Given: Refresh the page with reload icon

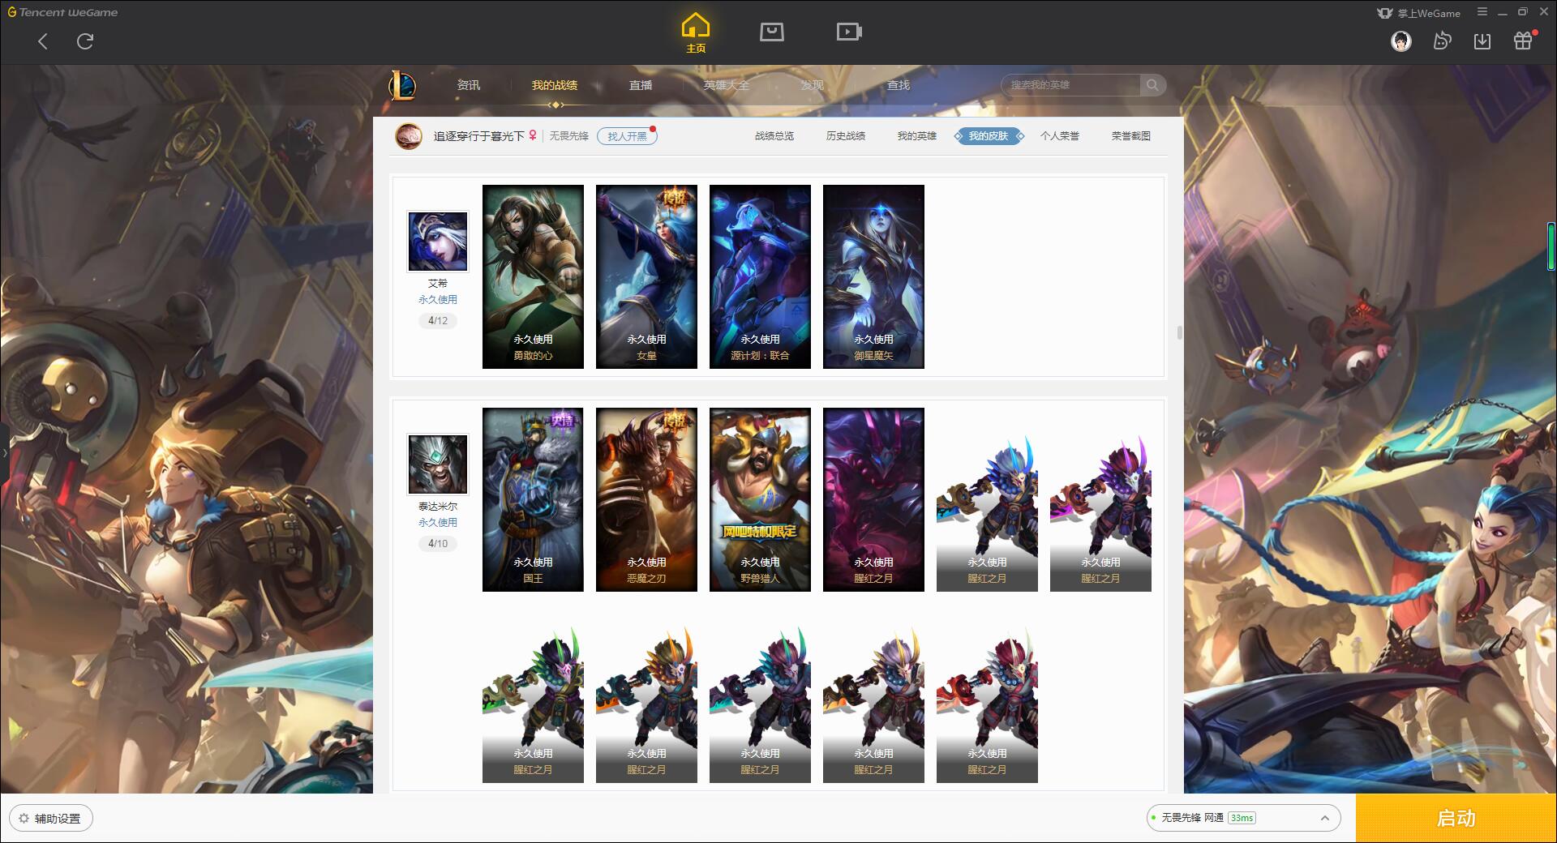Looking at the screenshot, I should (85, 41).
